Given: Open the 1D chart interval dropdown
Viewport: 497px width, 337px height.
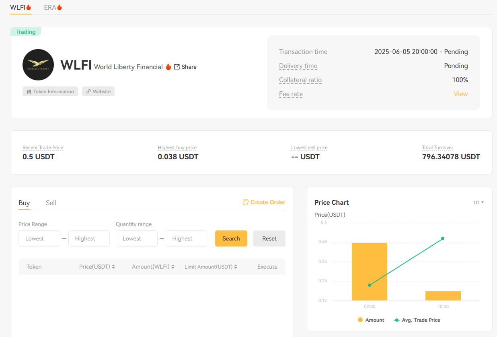Looking at the screenshot, I should (x=479, y=203).
